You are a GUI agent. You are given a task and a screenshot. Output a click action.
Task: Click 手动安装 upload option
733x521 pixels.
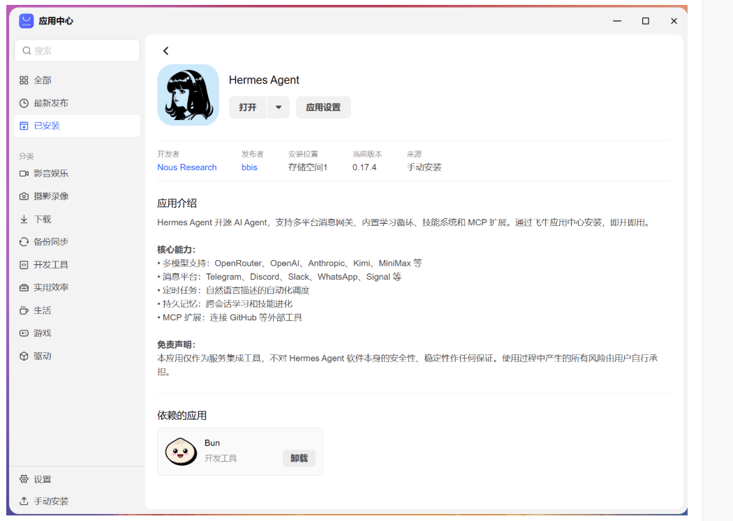pos(77,501)
